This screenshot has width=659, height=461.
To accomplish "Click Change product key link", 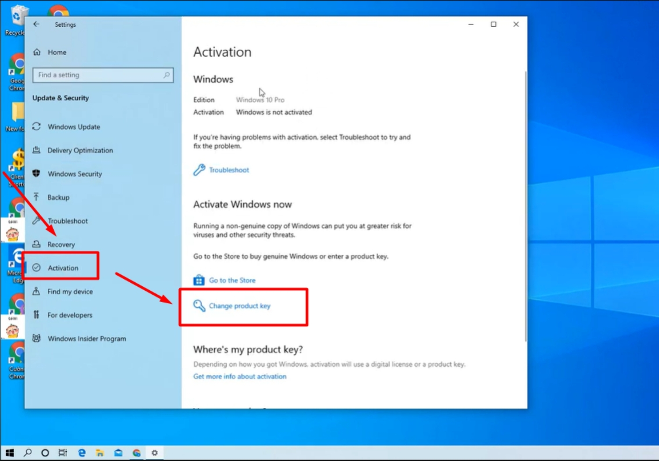I will tap(239, 306).
